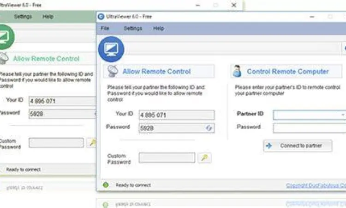Image resolution: width=346 pixels, height=208 pixels.
Task: Open the Settings menu in front window
Action: (x=133, y=28)
